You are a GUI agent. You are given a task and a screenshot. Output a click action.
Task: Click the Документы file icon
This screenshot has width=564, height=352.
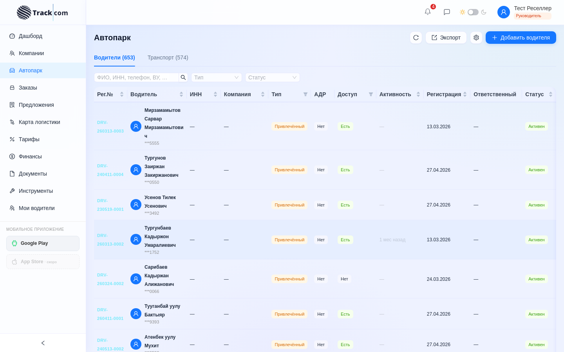[x=12, y=174]
